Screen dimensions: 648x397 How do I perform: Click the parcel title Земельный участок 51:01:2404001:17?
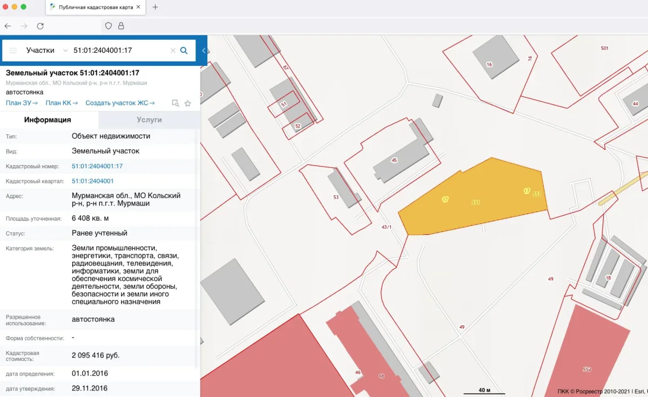(x=73, y=73)
